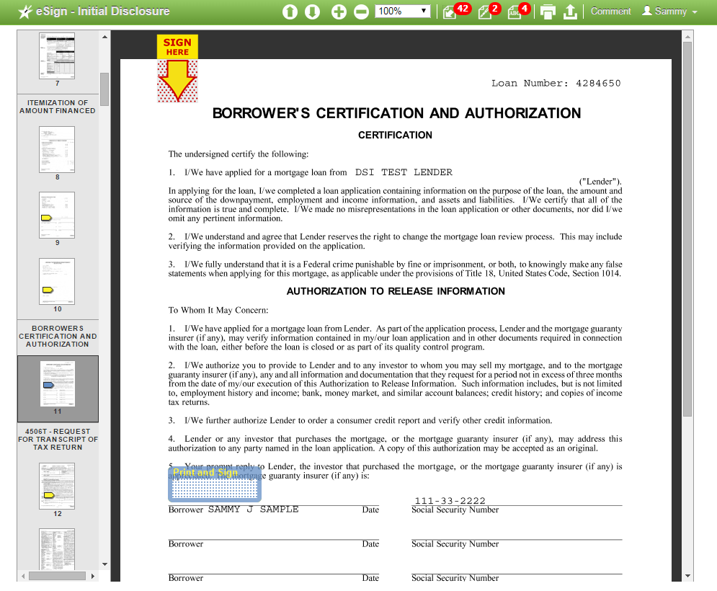This screenshot has width=717, height=591.
Task: Select page 11 thumbnail
Action: pos(58,383)
